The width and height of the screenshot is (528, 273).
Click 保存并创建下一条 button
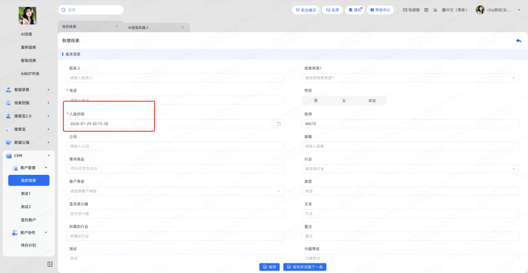click(305, 267)
